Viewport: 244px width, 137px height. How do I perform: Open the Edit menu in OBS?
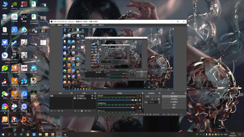pos(60,25)
